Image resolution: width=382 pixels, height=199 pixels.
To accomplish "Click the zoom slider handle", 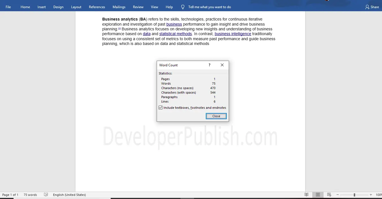I will [x=354, y=195].
